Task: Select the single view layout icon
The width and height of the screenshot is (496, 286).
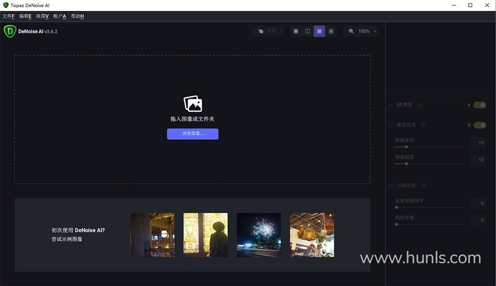Action: (296, 31)
